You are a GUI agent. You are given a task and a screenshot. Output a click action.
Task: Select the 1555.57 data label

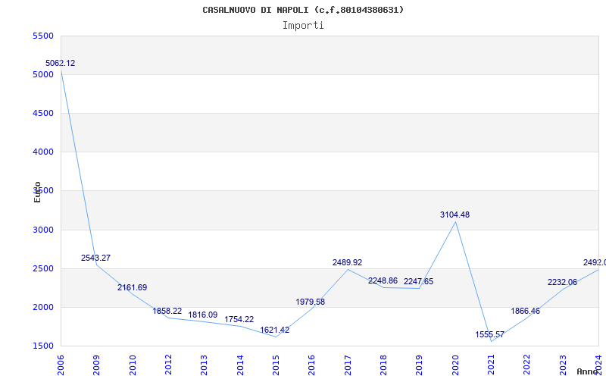tap(490, 335)
